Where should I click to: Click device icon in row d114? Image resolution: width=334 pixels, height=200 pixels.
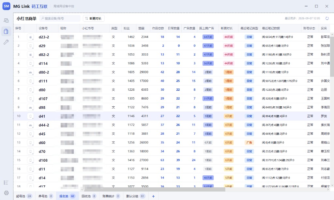(30, 63)
